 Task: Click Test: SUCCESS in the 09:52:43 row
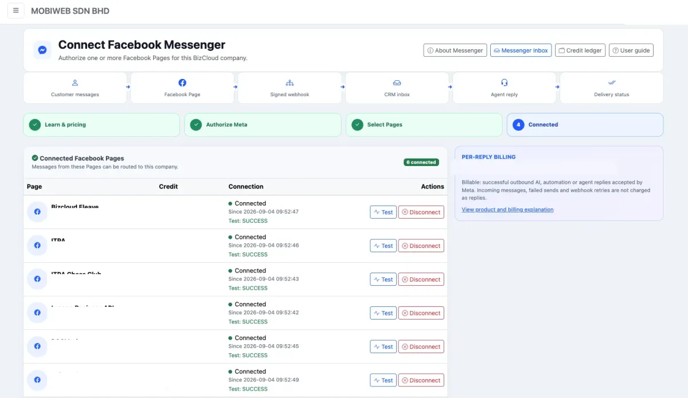point(248,288)
